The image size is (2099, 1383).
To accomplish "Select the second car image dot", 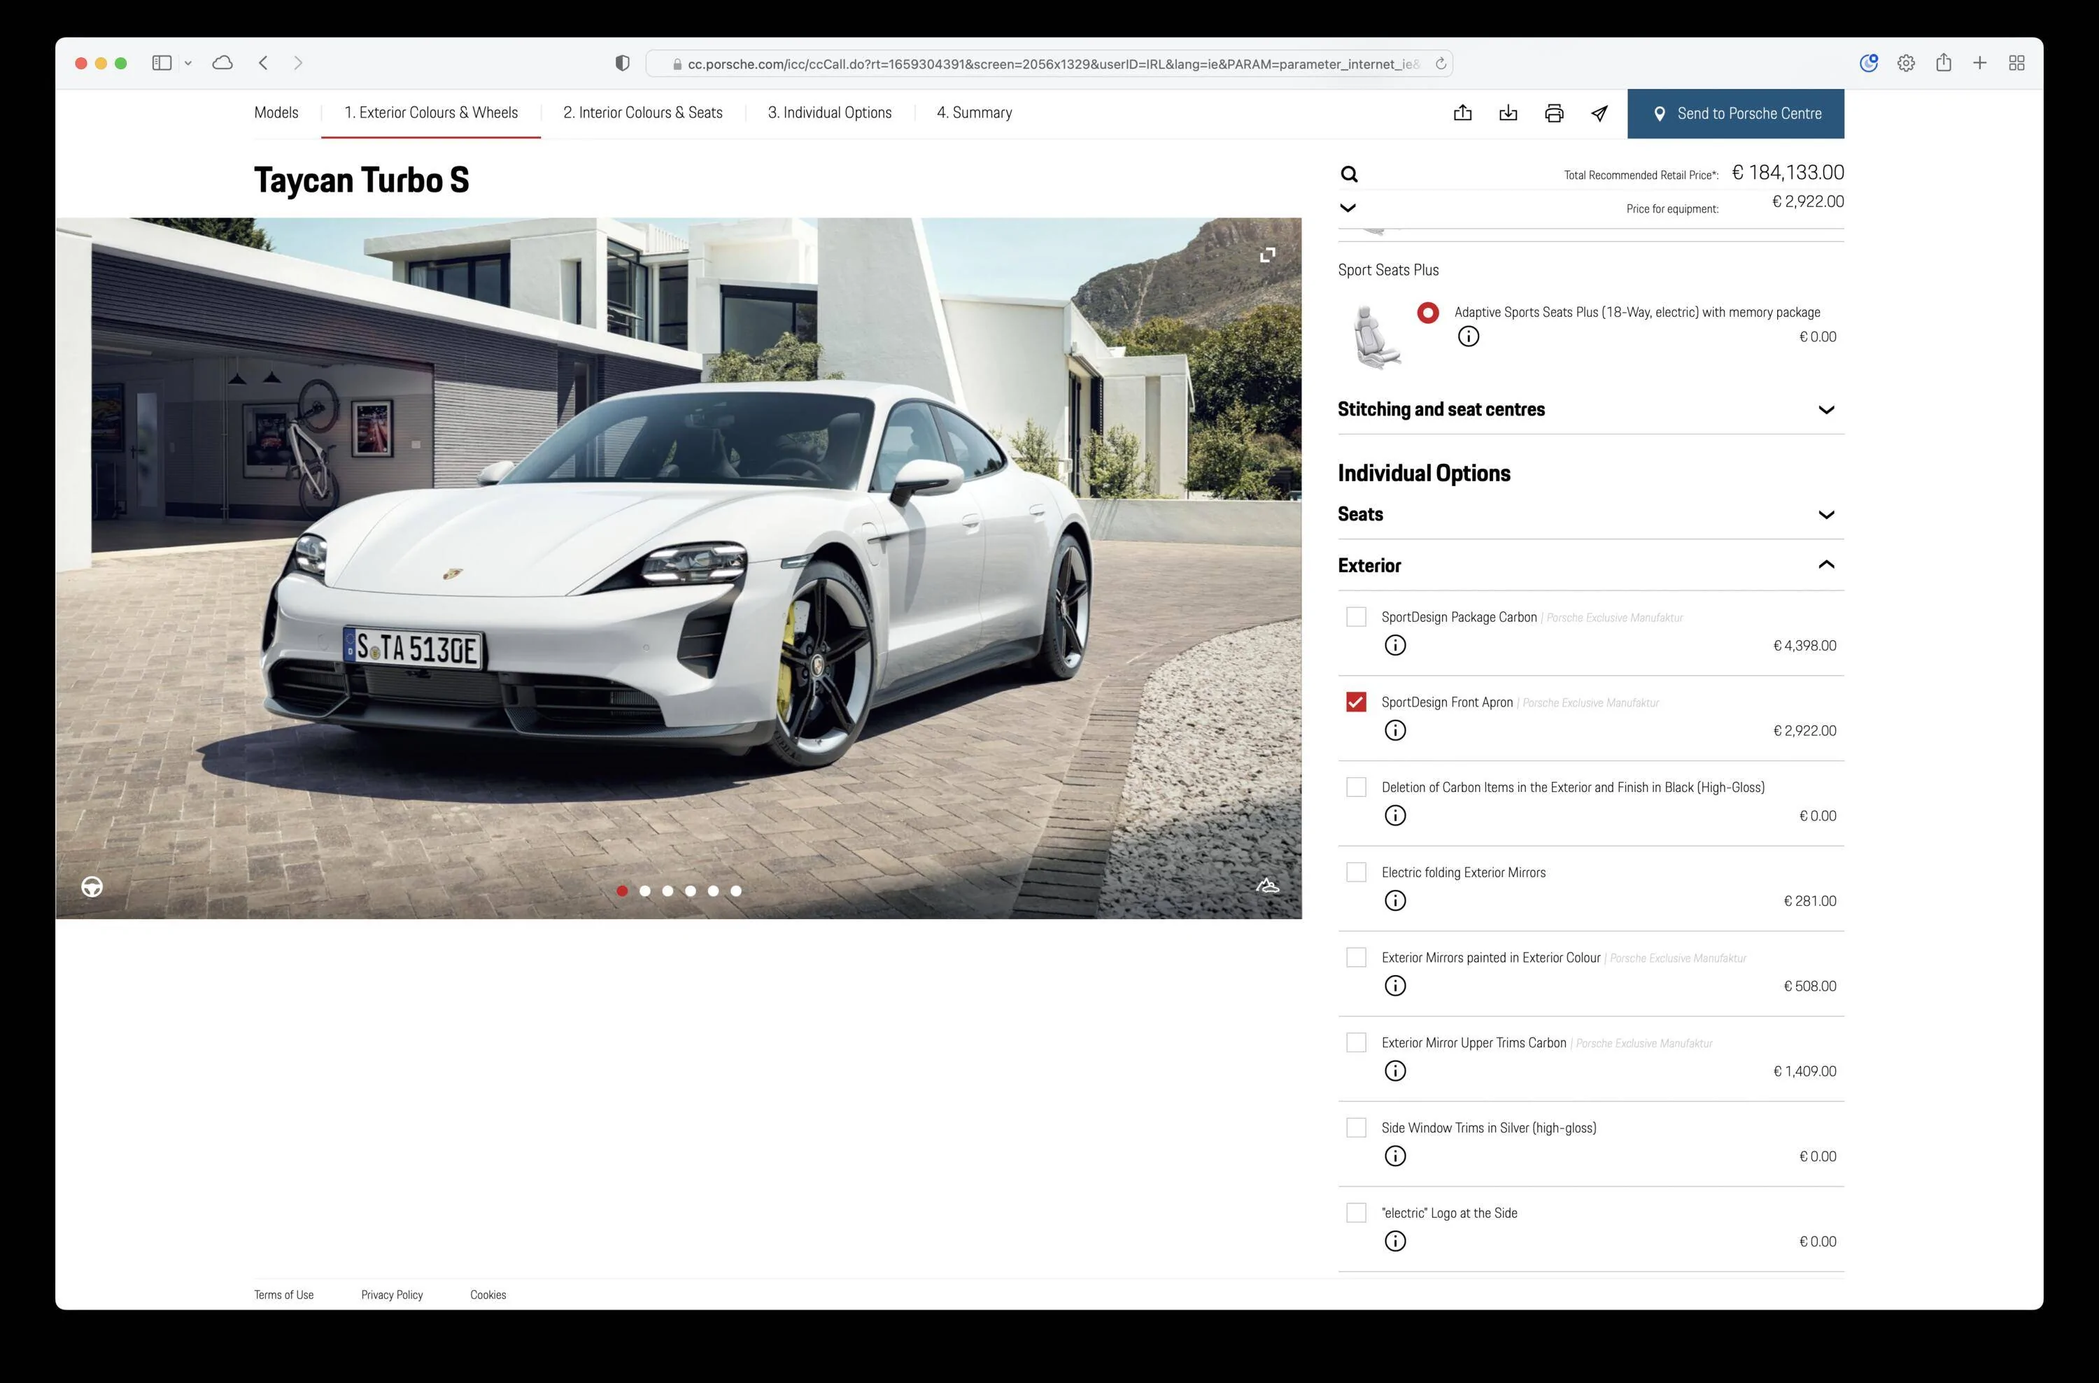I will 644,891.
